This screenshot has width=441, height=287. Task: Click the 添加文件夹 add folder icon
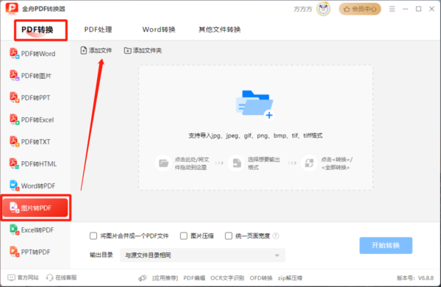(127, 51)
